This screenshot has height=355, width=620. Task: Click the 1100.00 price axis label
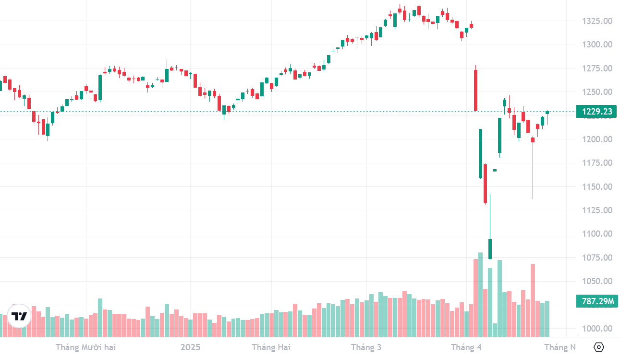597,234
